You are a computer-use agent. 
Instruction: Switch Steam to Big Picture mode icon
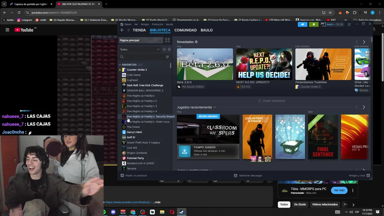tap(349, 24)
